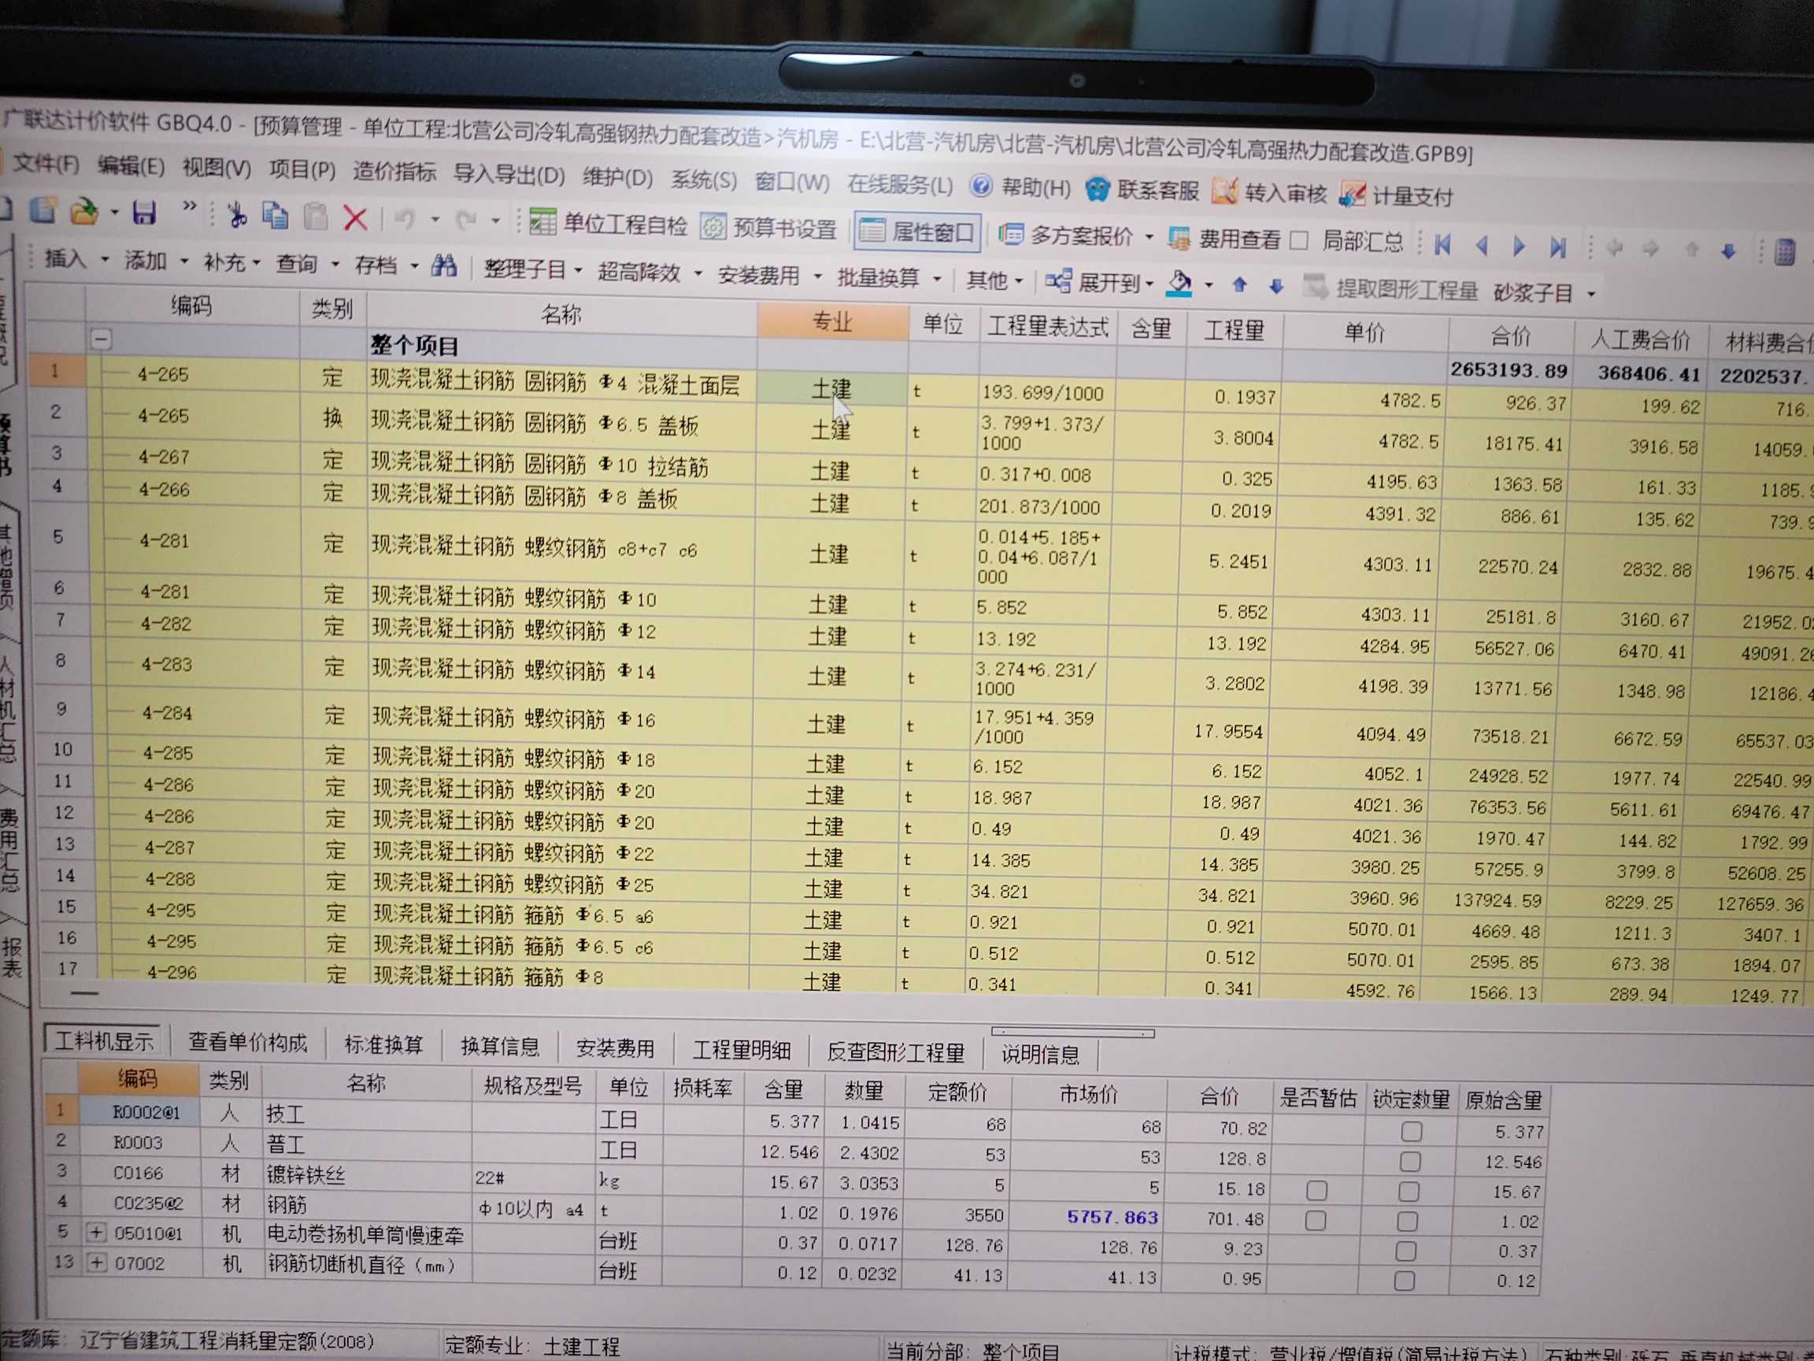Go to first record navigation icon

(x=1442, y=244)
